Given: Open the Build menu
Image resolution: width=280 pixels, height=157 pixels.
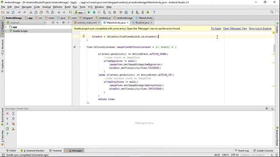Looking at the screenshot, I should [x=67, y=7].
